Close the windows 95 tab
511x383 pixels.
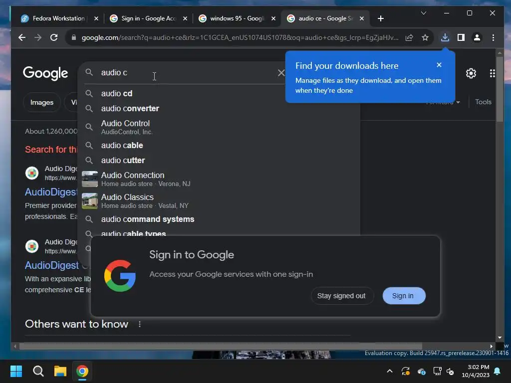(x=273, y=18)
